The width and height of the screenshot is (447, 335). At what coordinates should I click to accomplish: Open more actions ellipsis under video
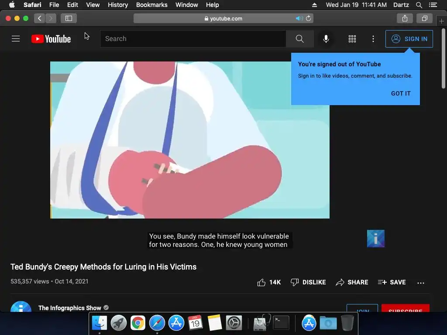coord(420,283)
